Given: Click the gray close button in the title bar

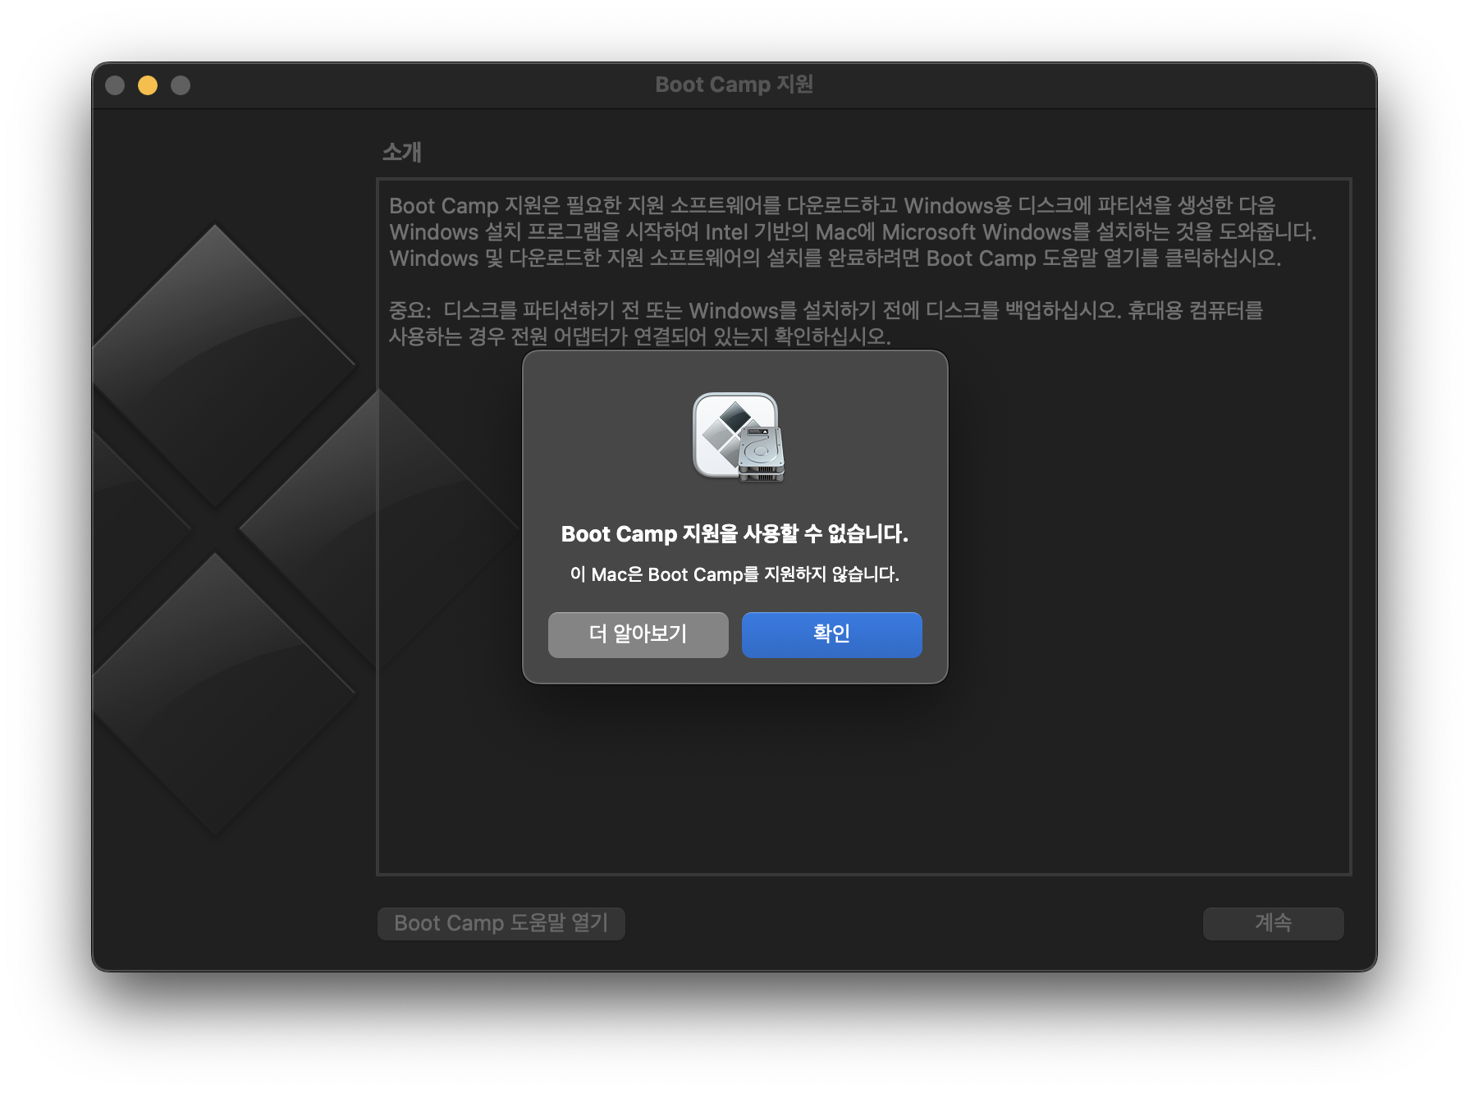Looking at the screenshot, I should pos(115,85).
